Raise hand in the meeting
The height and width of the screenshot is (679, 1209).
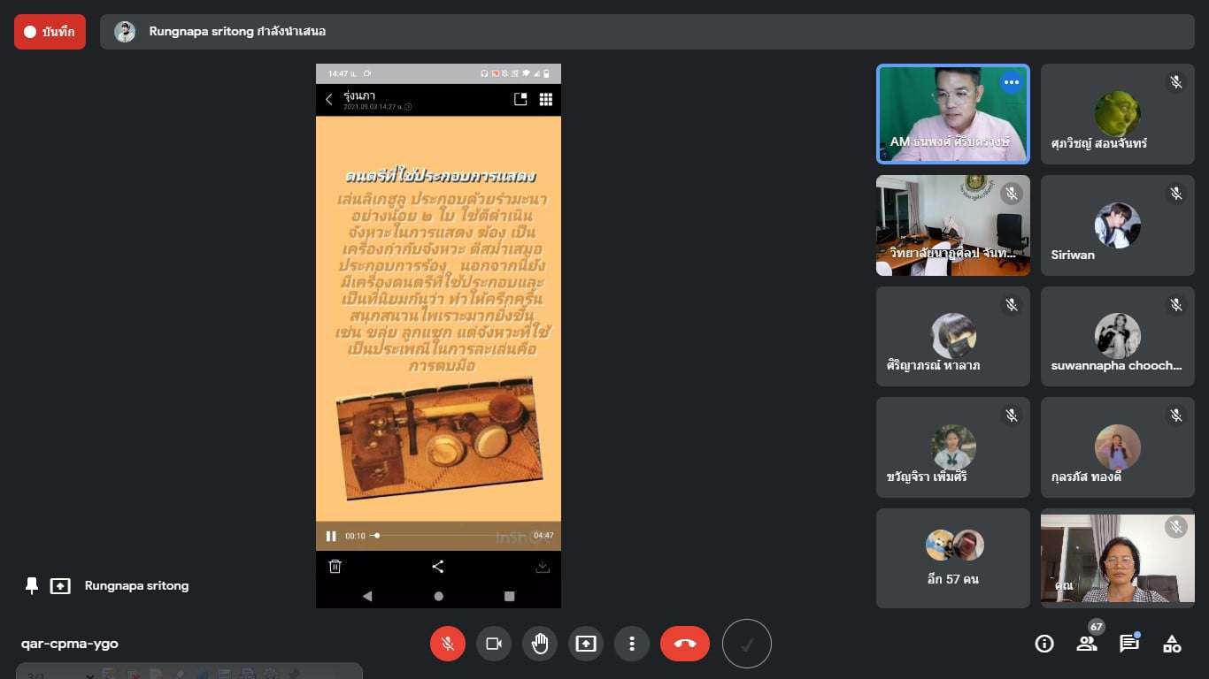[x=540, y=644]
